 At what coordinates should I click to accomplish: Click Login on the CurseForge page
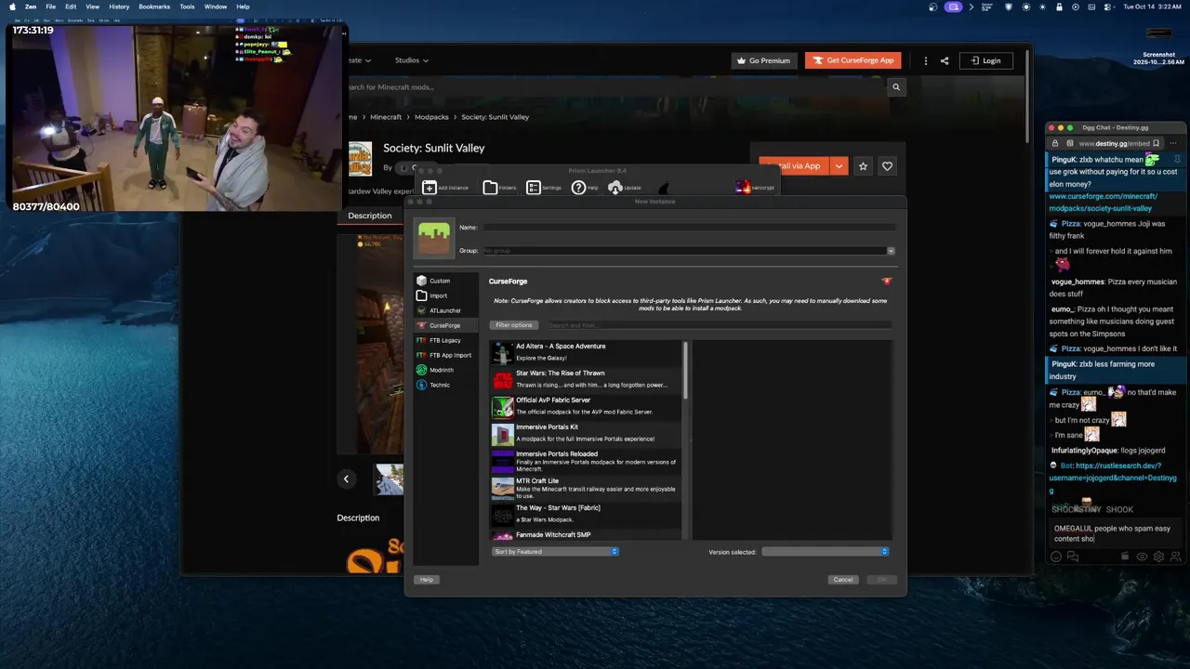pos(985,60)
